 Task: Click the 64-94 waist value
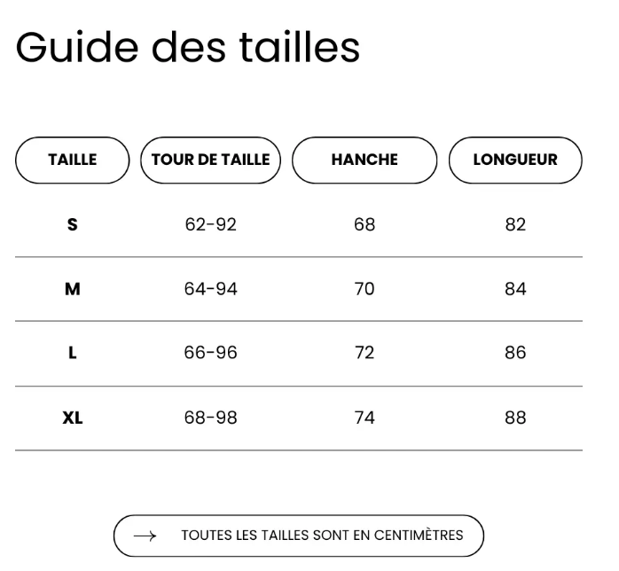tap(210, 289)
